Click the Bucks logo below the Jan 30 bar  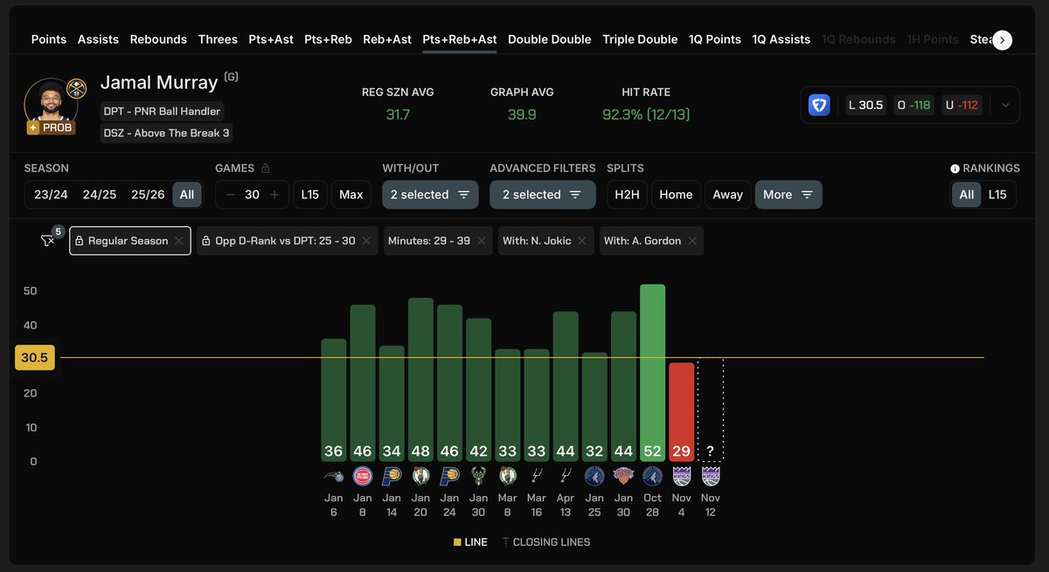478,476
